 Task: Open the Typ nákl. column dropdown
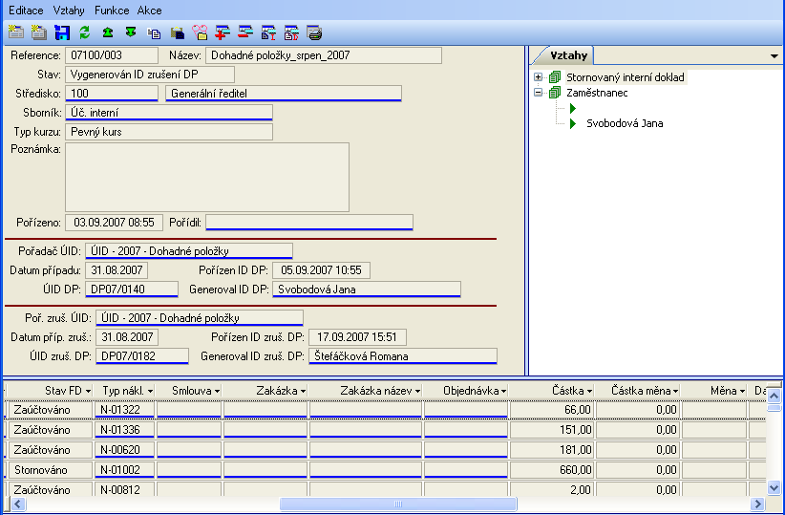click(x=150, y=391)
